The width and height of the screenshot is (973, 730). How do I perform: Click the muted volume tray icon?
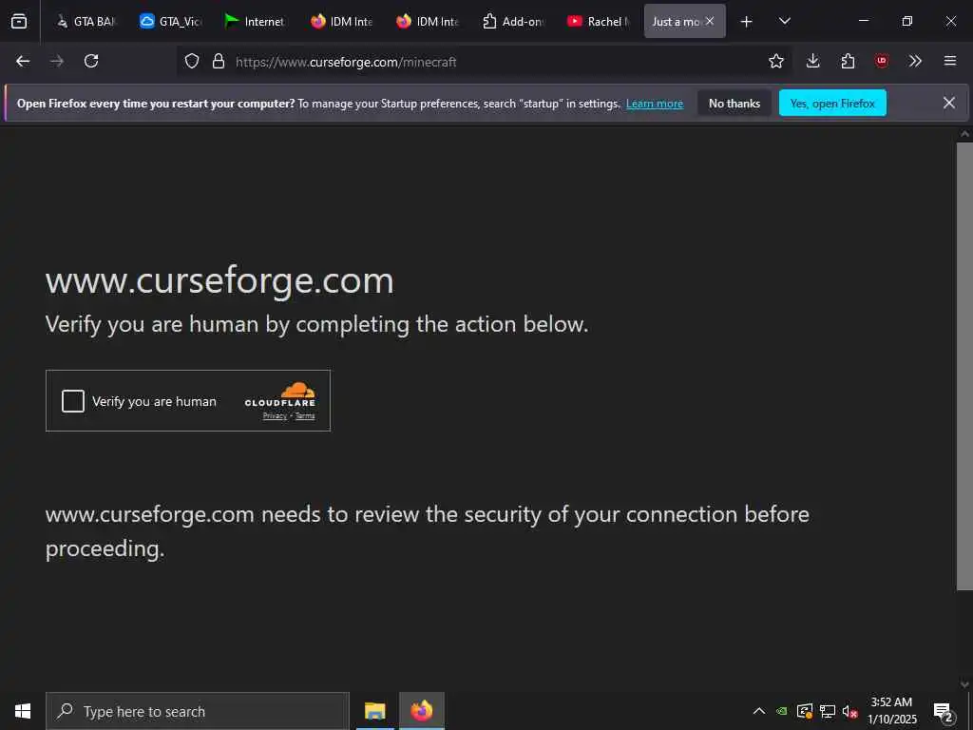point(849,711)
